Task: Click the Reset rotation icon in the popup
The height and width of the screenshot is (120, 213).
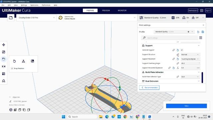Action: (x=14, y=61)
